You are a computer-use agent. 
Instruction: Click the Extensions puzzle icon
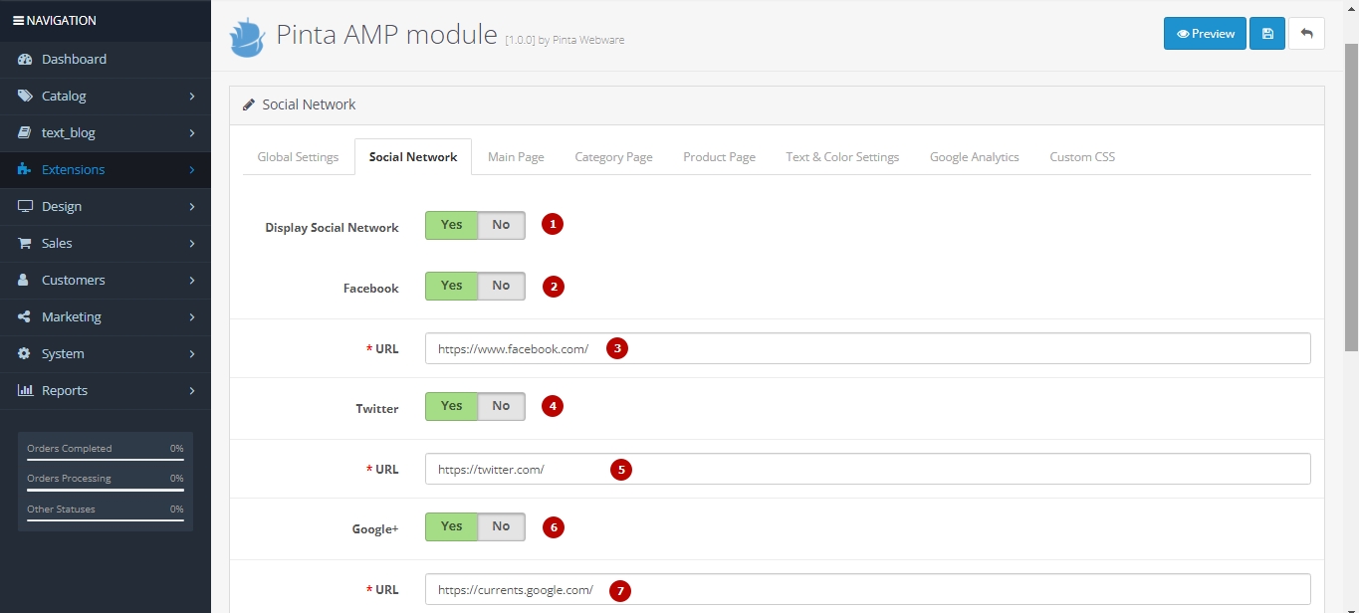(25, 170)
